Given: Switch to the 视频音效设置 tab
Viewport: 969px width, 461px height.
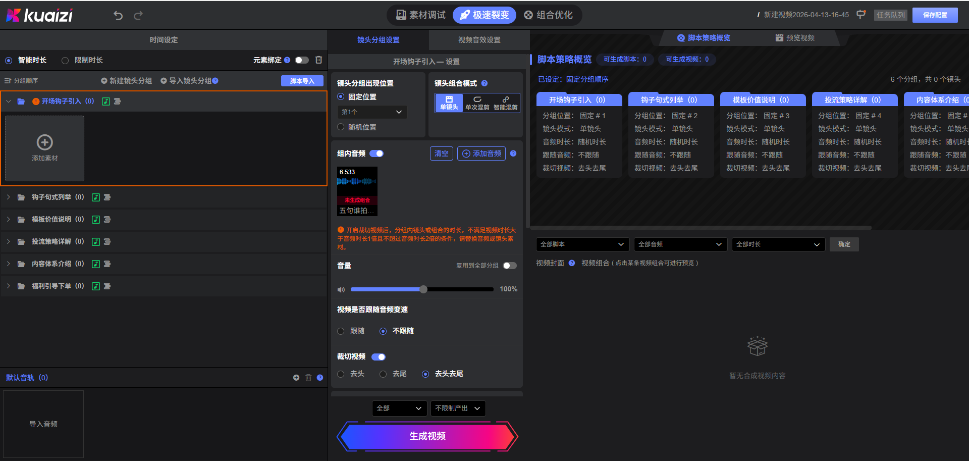Looking at the screenshot, I should 479,40.
